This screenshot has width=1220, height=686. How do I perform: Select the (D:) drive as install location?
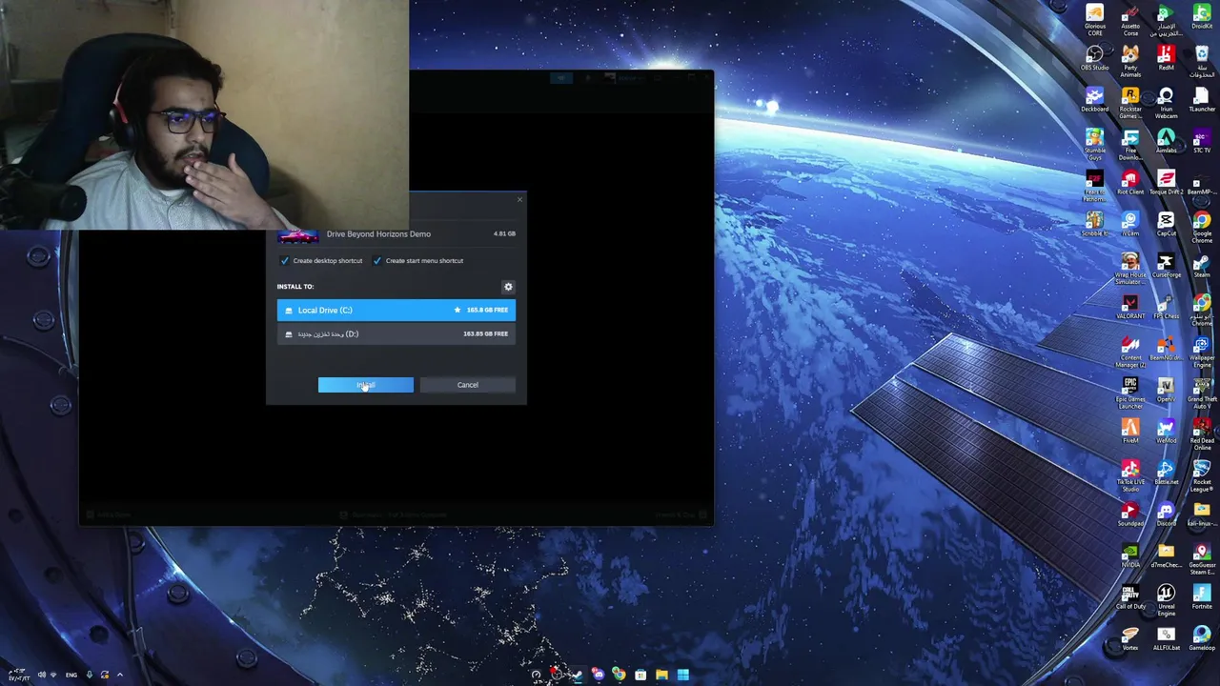pos(396,333)
